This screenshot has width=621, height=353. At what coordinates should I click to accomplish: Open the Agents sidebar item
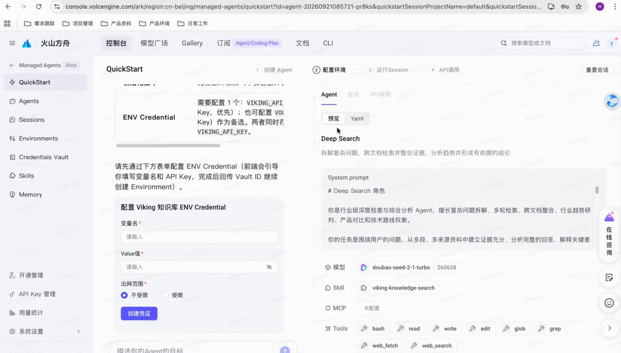point(46,101)
